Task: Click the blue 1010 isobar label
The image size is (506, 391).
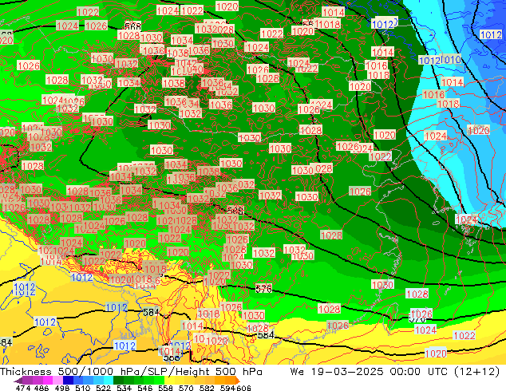Action: pos(451,59)
